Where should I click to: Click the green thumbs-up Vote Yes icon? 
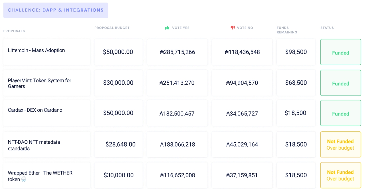point(167,28)
